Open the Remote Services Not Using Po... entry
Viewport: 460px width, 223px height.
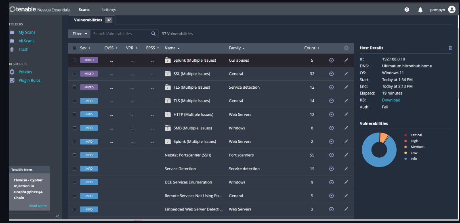193,196
